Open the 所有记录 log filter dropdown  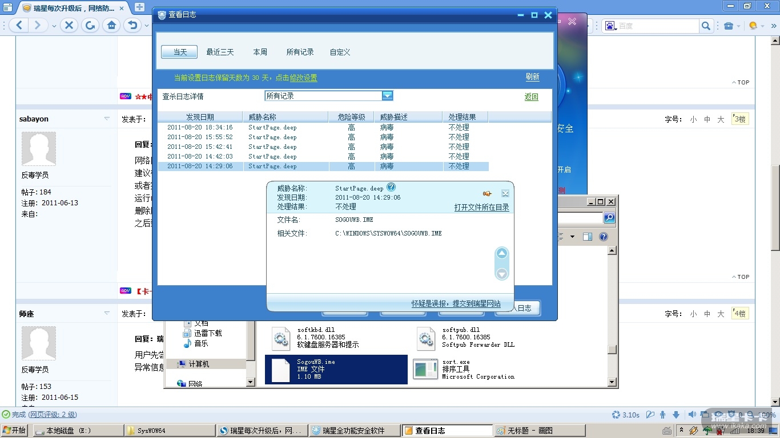[387, 96]
